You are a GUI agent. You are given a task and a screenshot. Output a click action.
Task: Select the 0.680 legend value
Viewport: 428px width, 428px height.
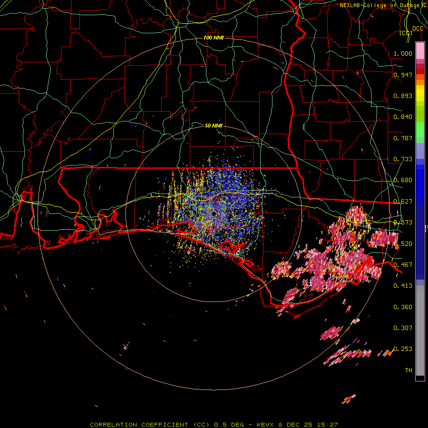point(403,180)
